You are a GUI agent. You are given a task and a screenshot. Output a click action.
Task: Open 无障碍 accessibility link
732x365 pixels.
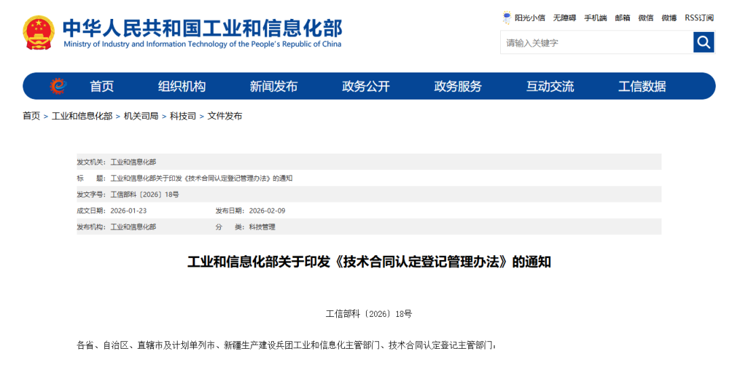(x=565, y=18)
